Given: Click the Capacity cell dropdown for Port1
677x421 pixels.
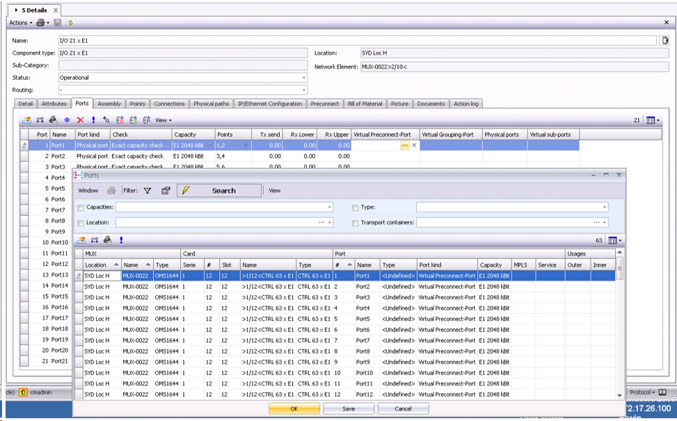Looking at the screenshot, I should pyautogui.click(x=210, y=146).
